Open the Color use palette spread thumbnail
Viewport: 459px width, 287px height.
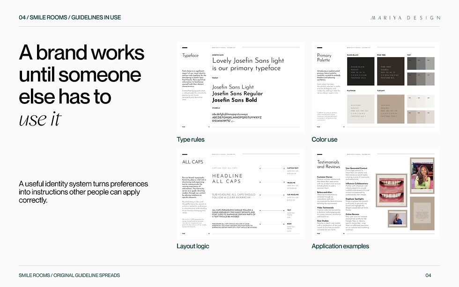(x=376, y=87)
